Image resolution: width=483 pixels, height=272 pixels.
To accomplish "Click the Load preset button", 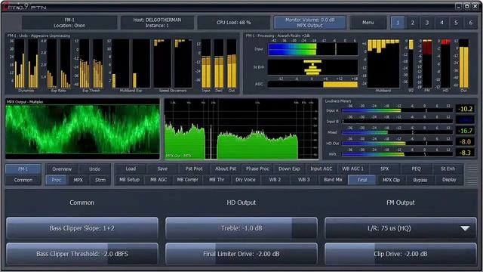I will [131, 168].
